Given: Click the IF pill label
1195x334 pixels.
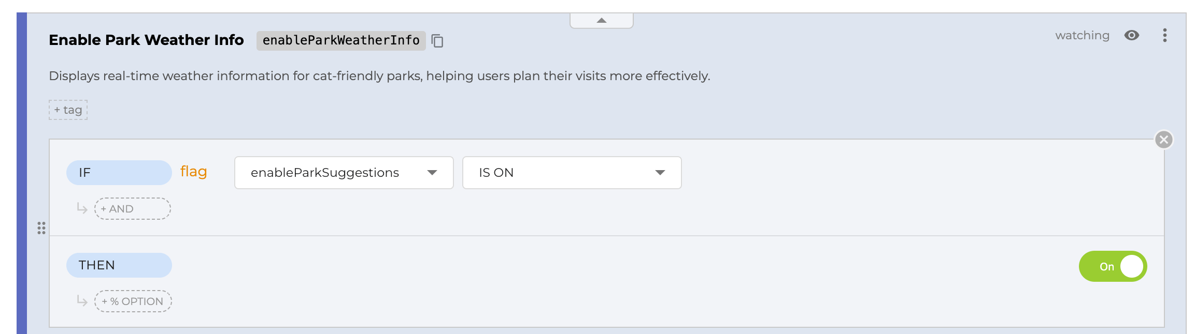Looking at the screenshot, I should (119, 173).
